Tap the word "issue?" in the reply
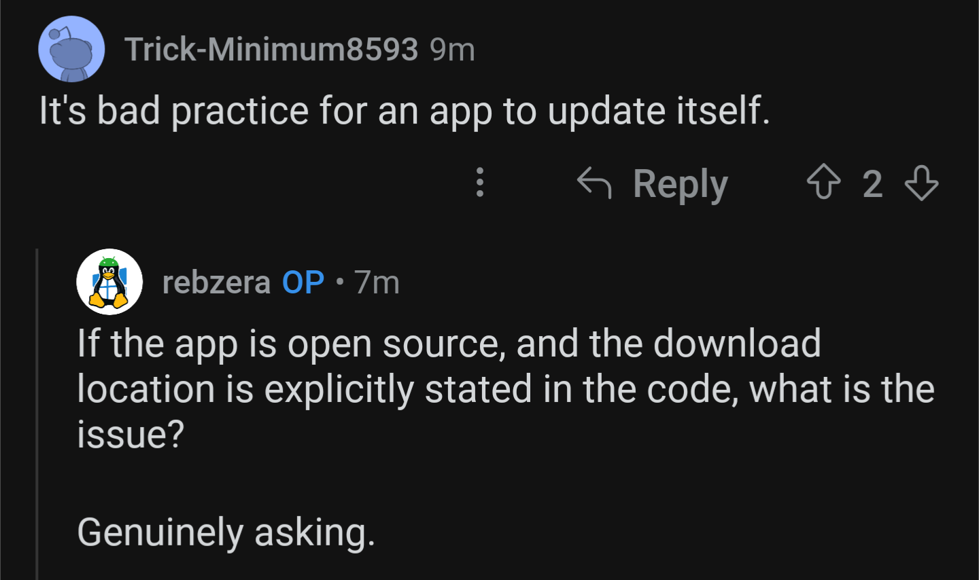Screen dimensions: 979x580 click(x=131, y=435)
